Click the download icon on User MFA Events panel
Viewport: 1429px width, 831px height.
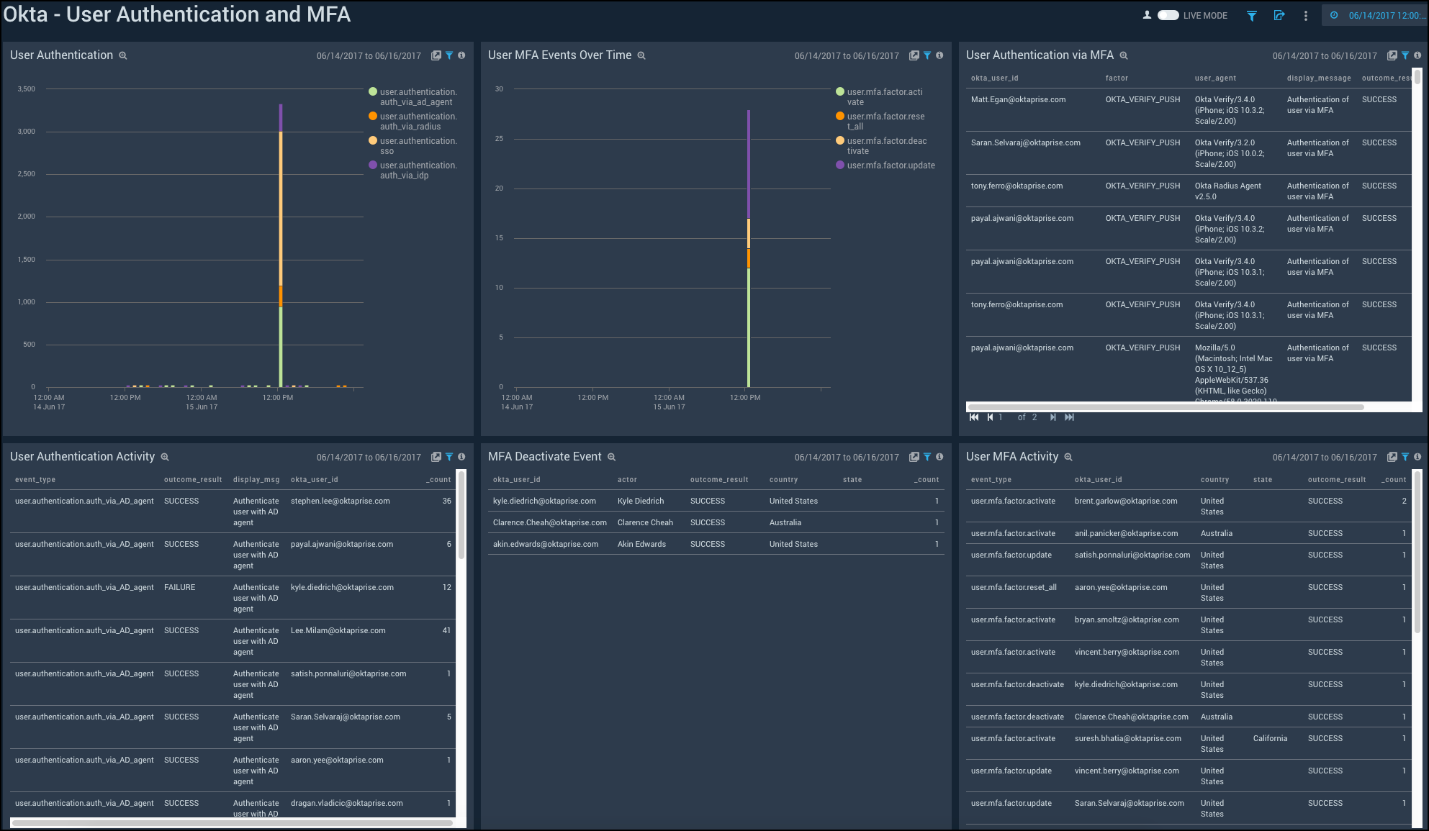[x=912, y=55]
